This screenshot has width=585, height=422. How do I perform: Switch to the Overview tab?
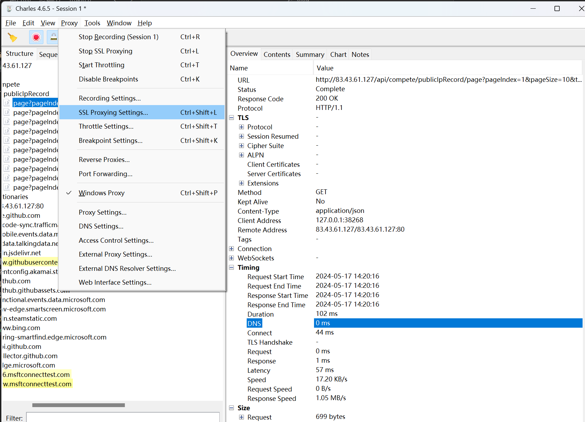(244, 54)
